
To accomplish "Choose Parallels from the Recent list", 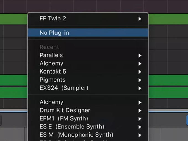I will (88, 55).
